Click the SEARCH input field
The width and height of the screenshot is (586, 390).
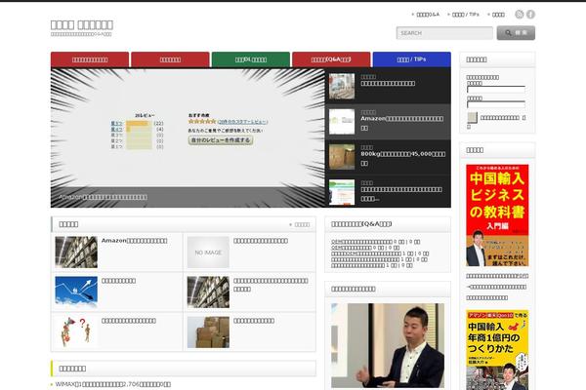(x=444, y=33)
